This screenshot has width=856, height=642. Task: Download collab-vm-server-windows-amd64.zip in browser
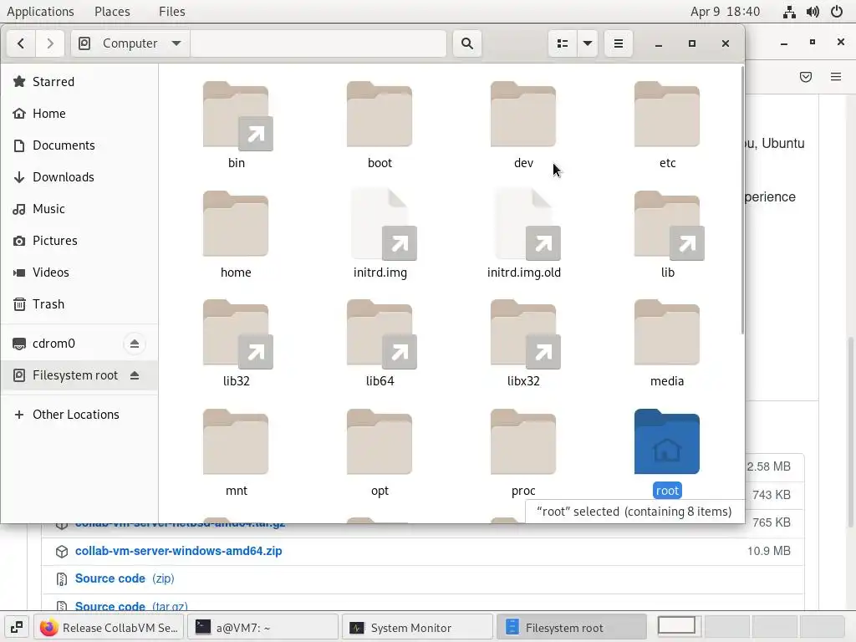(x=179, y=551)
